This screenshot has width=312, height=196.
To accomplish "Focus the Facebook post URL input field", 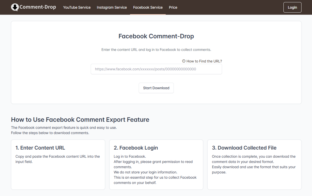I will [157, 69].
